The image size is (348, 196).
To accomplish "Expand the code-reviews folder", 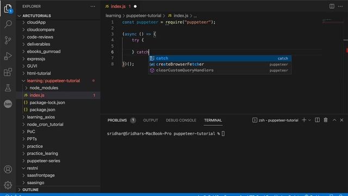I will tap(40, 37).
